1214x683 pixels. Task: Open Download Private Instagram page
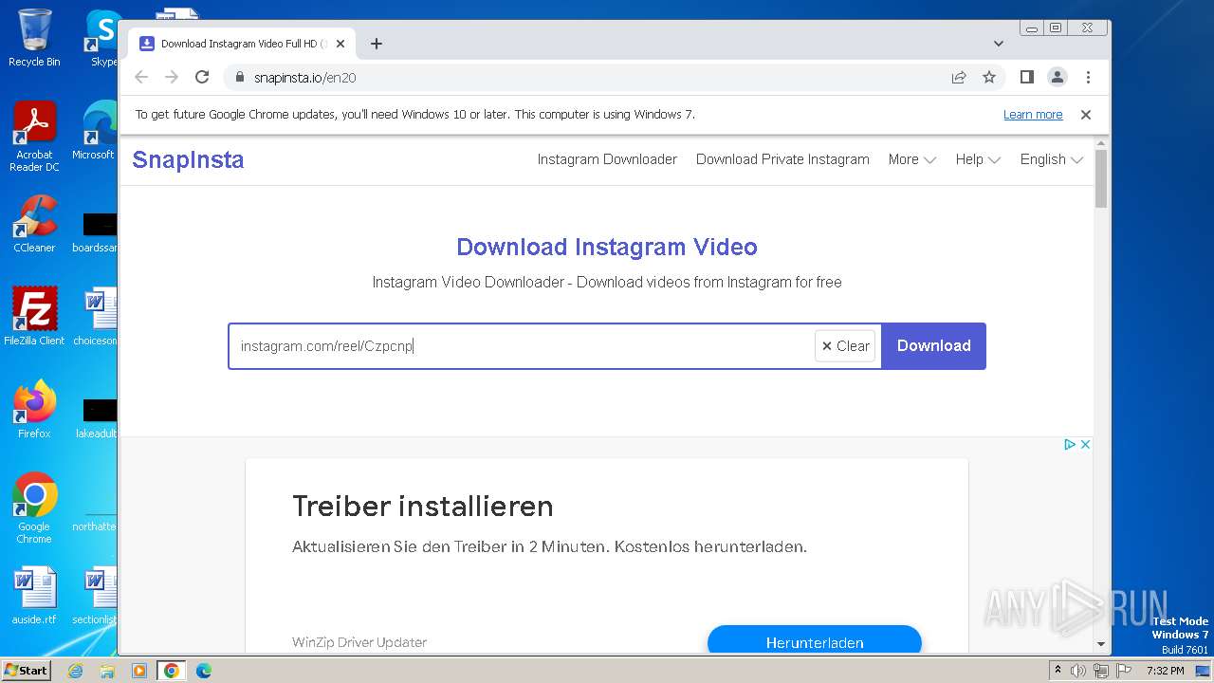(782, 159)
